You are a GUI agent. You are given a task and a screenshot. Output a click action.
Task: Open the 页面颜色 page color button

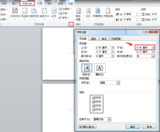[x=97, y=13]
